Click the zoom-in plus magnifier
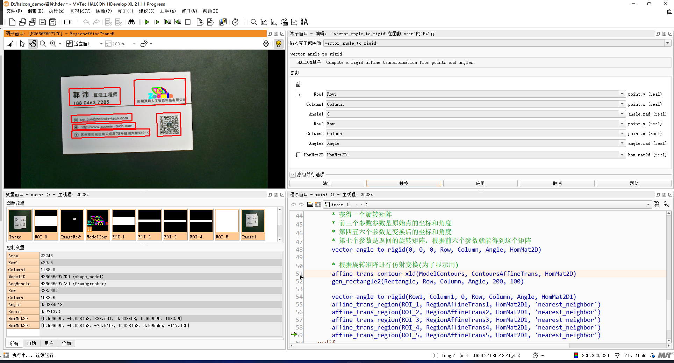The image size is (674, 363). pyautogui.click(x=53, y=44)
